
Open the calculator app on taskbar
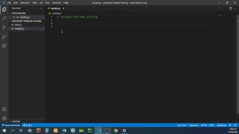[x=47, y=131]
